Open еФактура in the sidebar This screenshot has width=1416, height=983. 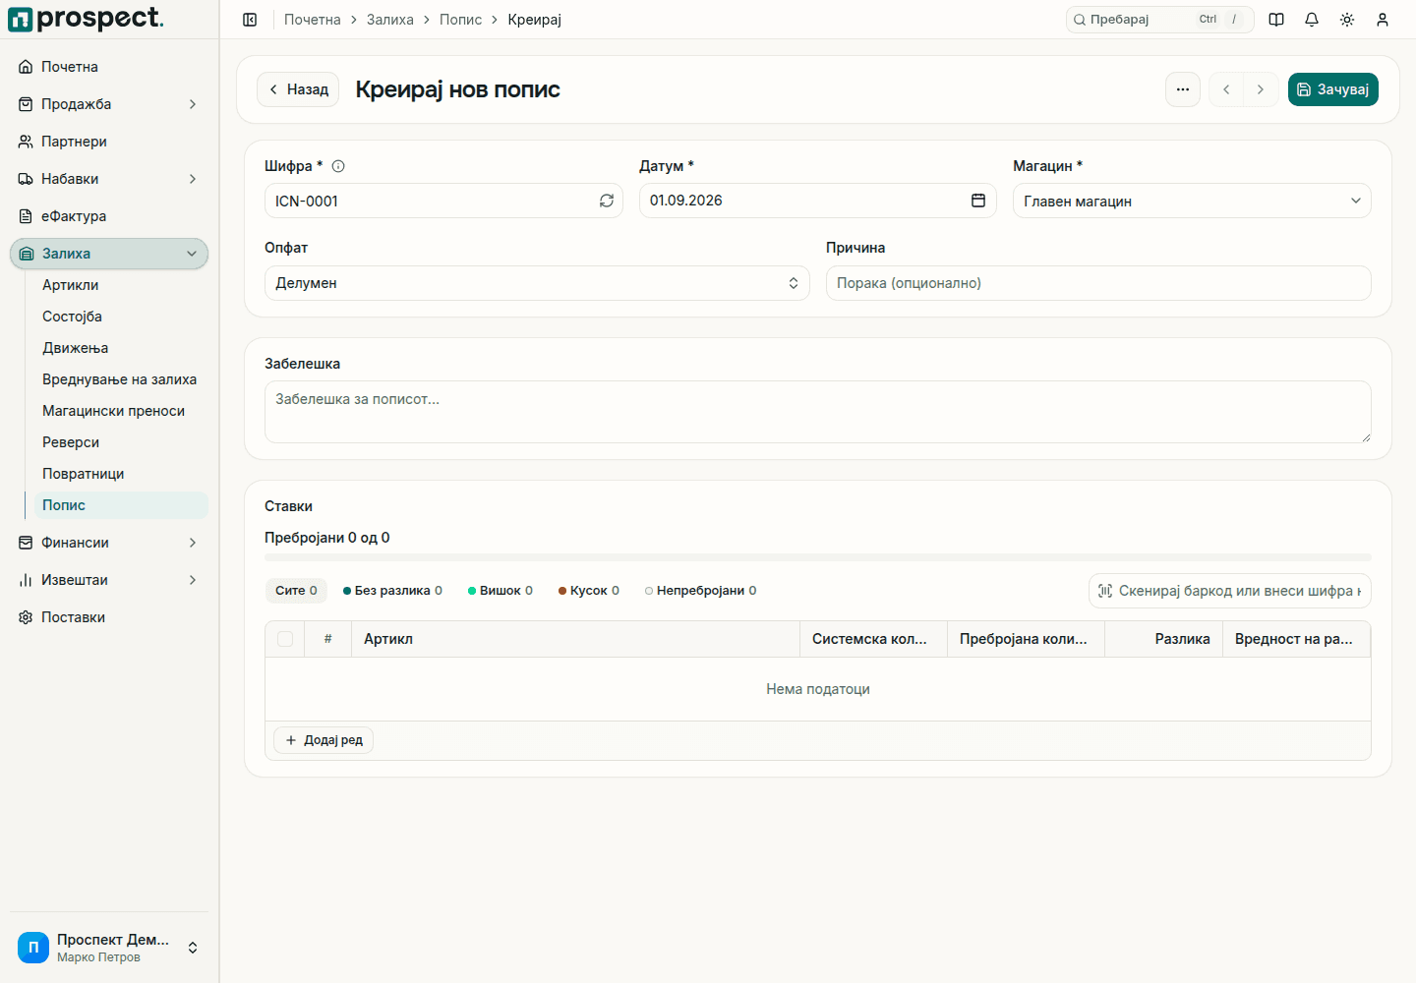click(x=109, y=216)
